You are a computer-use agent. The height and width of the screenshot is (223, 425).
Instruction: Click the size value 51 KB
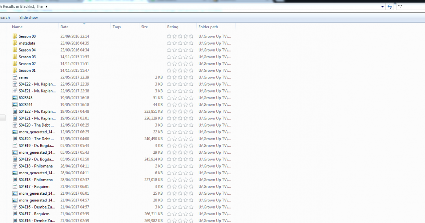[x=158, y=98]
